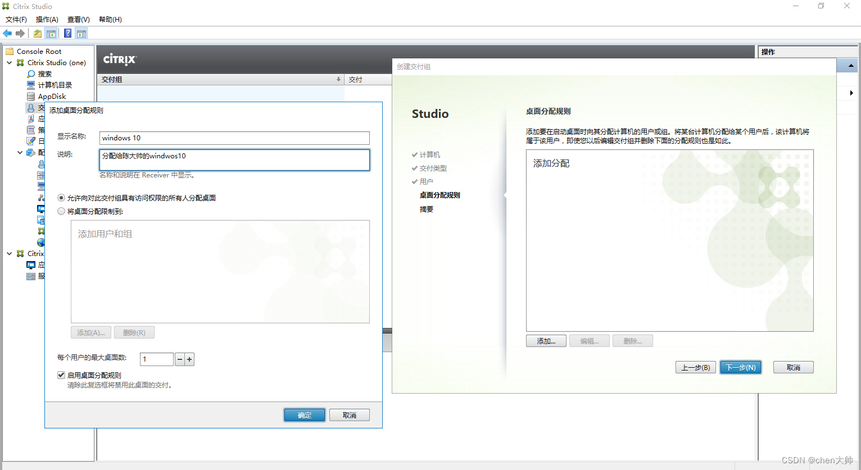Click the applications icon below delivery groups
The image size is (861, 470).
tap(31, 119)
